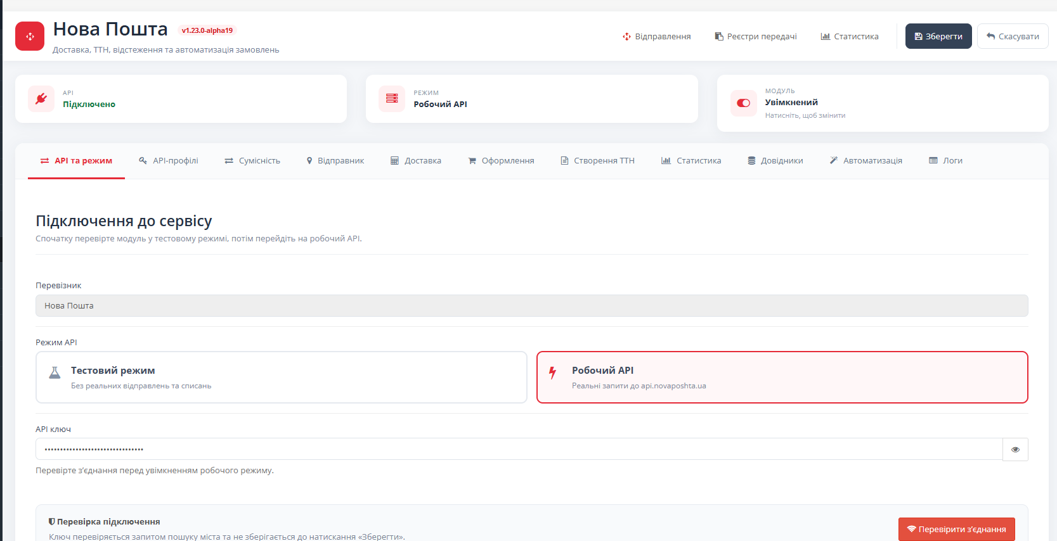The height and width of the screenshot is (541, 1057).
Task: Click the red Nova Poshta logo icon
Action: tap(30, 36)
